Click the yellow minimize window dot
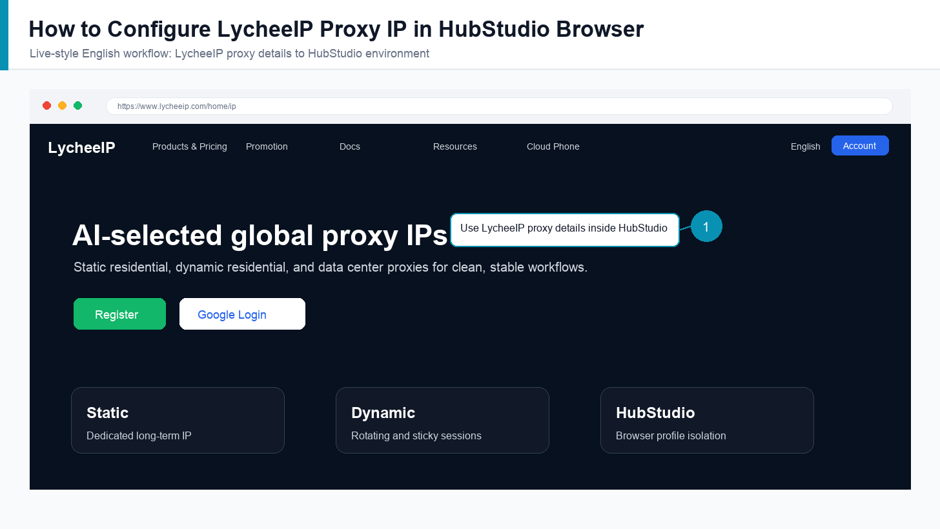The height and width of the screenshot is (529, 940). click(62, 106)
